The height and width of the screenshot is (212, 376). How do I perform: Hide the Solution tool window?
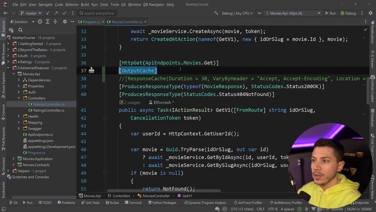(x=72, y=22)
